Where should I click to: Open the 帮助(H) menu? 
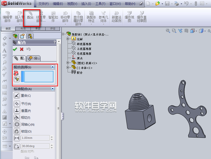(130, 4)
